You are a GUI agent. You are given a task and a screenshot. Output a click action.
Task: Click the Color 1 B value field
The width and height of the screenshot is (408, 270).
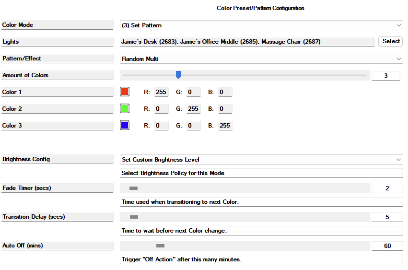tap(225, 92)
